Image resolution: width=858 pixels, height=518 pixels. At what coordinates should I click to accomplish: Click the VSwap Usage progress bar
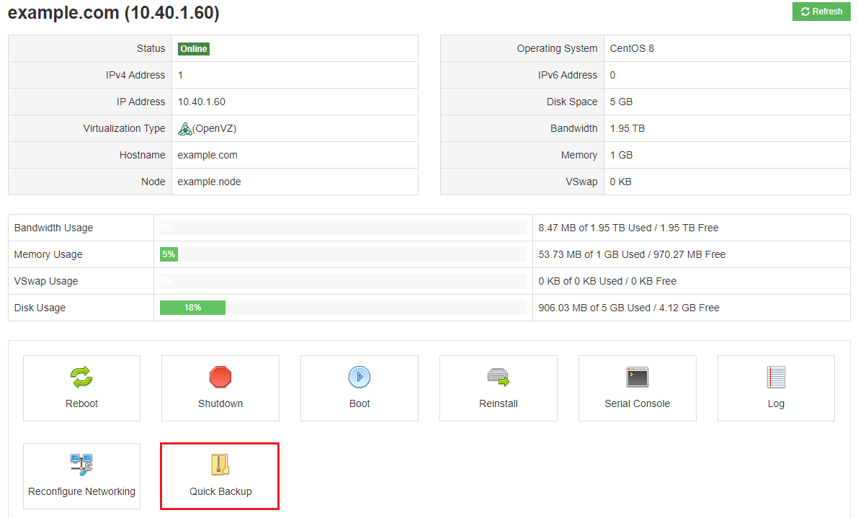[343, 281]
